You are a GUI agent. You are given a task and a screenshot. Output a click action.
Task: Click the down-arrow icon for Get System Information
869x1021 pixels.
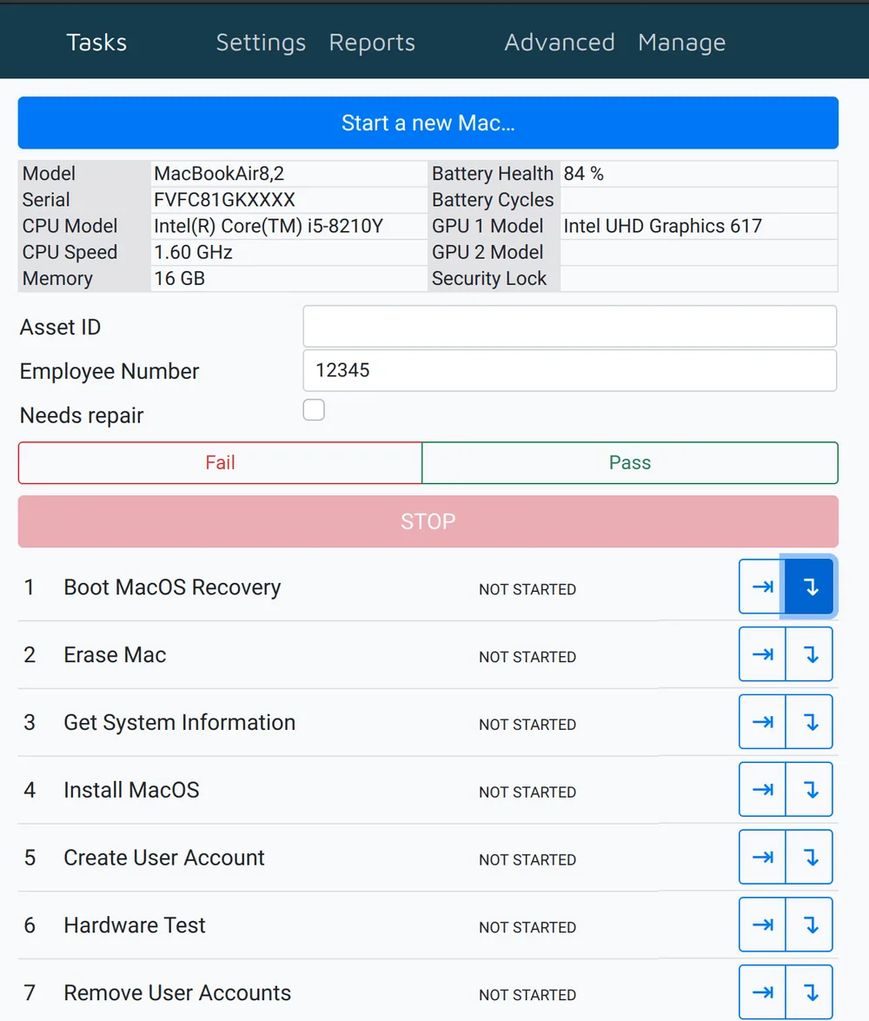click(809, 722)
